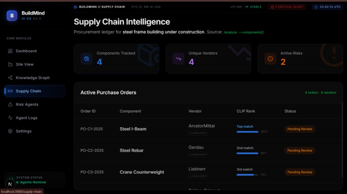
Task: Click order ID PO-C2-2025
Action: tap(92, 151)
